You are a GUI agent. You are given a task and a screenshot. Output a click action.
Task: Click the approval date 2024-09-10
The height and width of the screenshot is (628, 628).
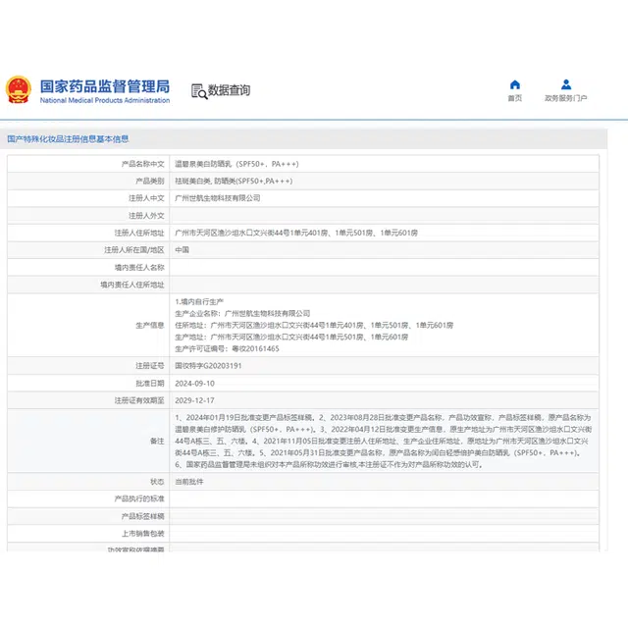click(193, 383)
